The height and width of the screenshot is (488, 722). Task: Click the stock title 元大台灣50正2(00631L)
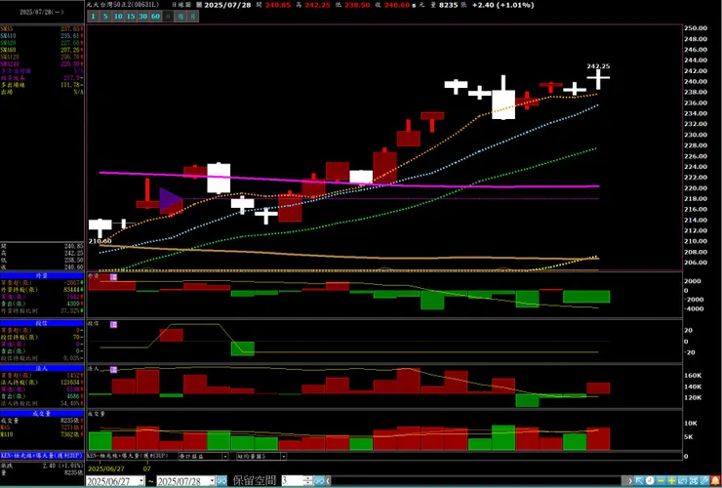coord(123,5)
